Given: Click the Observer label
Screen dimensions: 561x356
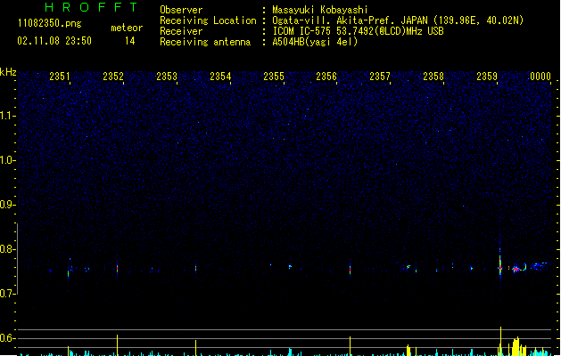Looking at the screenshot, I should (x=181, y=10).
